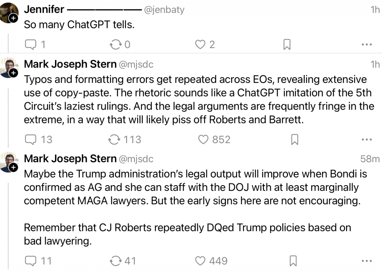Repost the post with 41 reposts
This screenshot has height=273, width=382.
pyautogui.click(x=115, y=261)
